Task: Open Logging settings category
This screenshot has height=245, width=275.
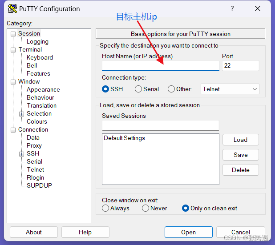Action: pyautogui.click(x=37, y=41)
